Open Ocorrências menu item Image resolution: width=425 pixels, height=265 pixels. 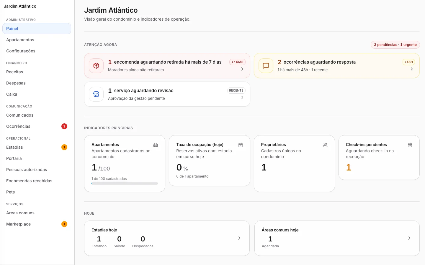pos(37,126)
